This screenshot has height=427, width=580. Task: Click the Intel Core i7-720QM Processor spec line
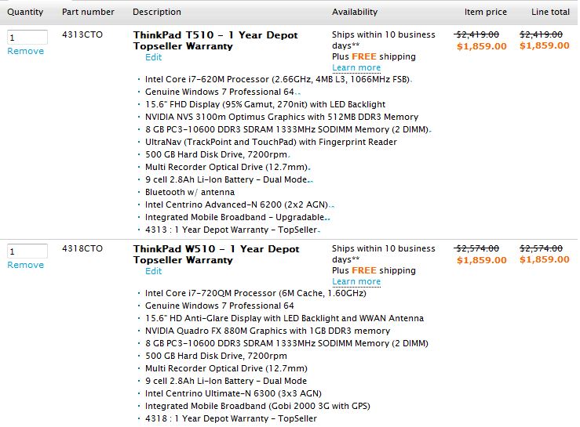[x=256, y=293]
